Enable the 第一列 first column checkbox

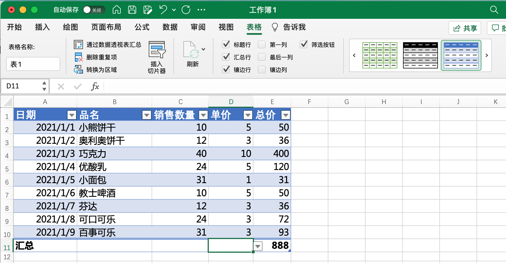(x=262, y=44)
